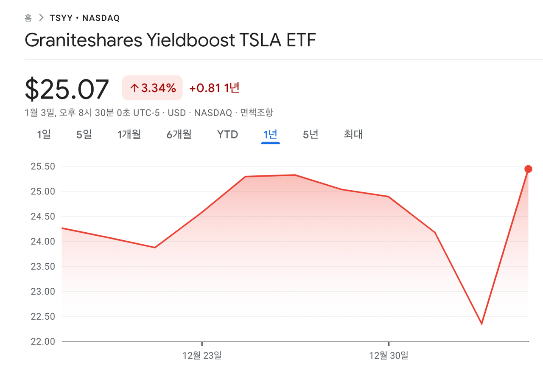The width and height of the screenshot is (543, 369).
Task: Show the 최대 full history range
Action: point(353,135)
